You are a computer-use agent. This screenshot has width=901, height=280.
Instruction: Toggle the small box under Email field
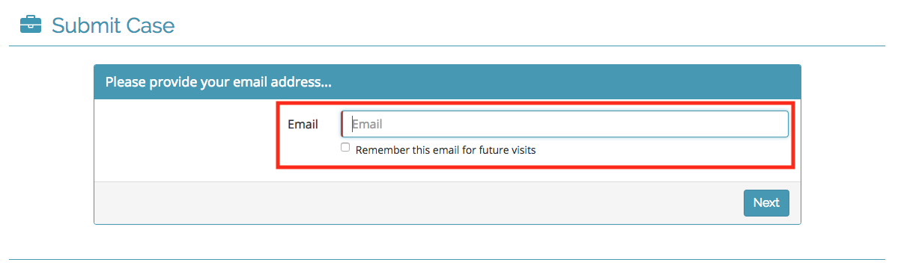(x=345, y=148)
